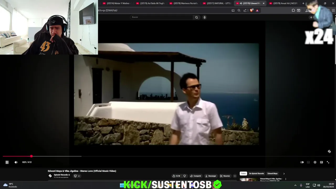Exit fullscreen with the player button
The height and width of the screenshot is (189, 336).
pyautogui.click(x=328, y=162)
